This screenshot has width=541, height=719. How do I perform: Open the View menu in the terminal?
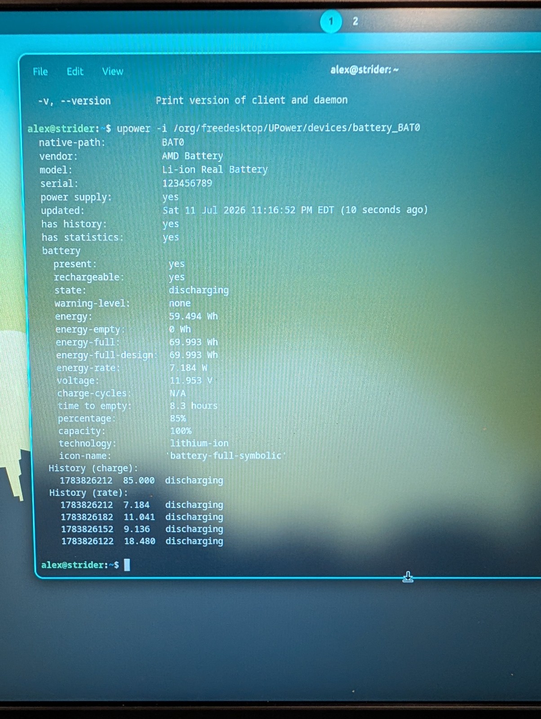pos(112,71)
